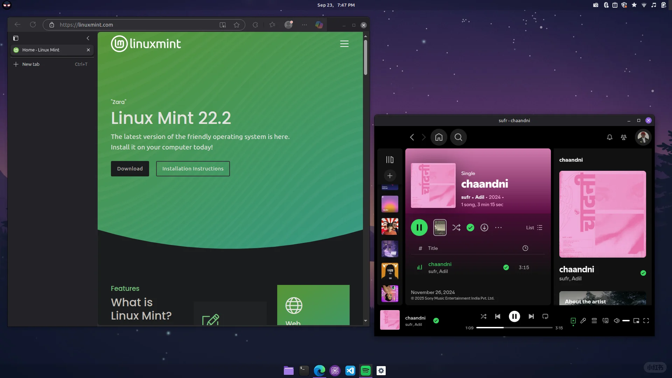
Task: Open the three-dot options for the single
Action: pyautogui.click(x=498, y=227)
